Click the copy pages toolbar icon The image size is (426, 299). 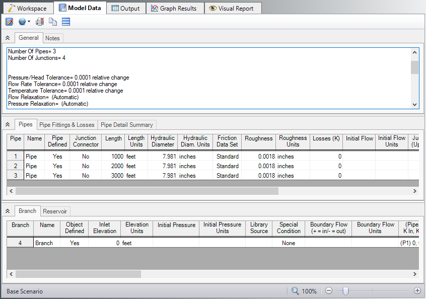click(53, 22)
